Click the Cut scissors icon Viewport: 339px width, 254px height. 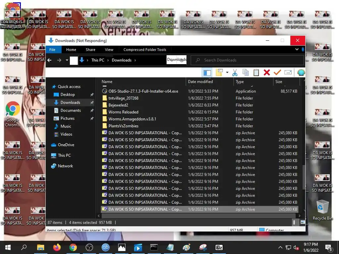tap(235, 72)
